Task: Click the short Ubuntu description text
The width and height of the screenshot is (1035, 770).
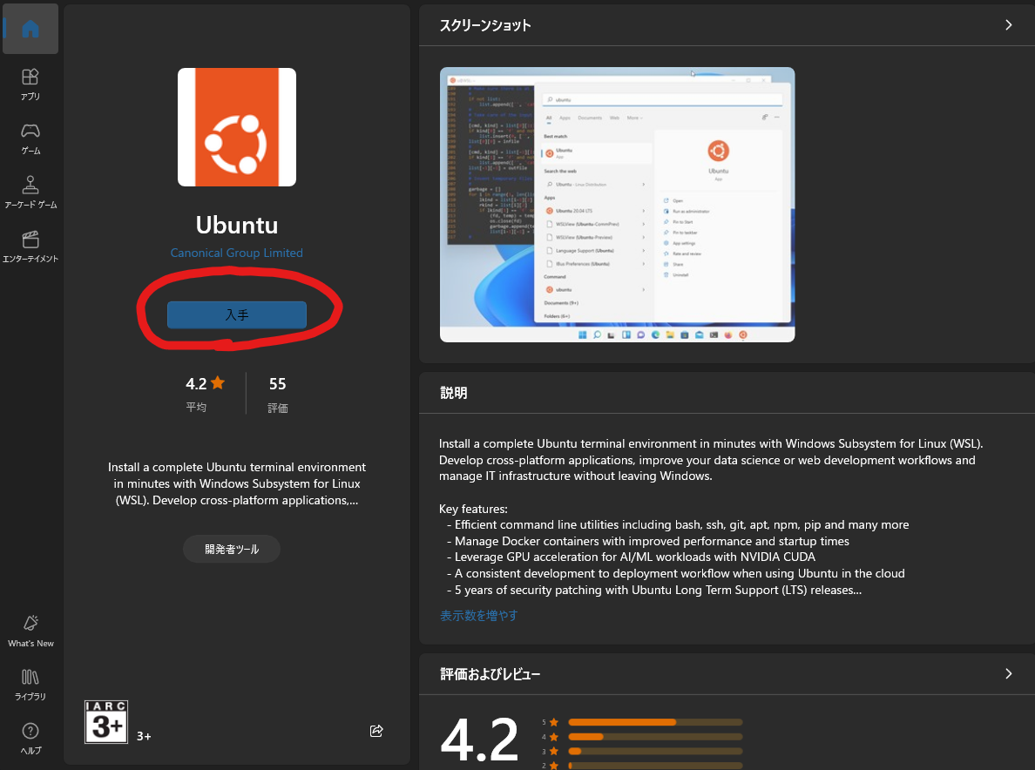Action: click(x=237, y=483)
